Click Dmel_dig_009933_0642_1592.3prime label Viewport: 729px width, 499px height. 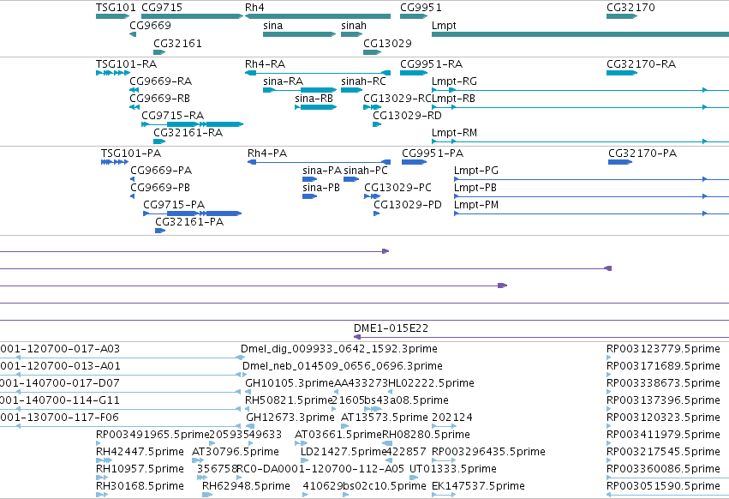pos(339,349)
